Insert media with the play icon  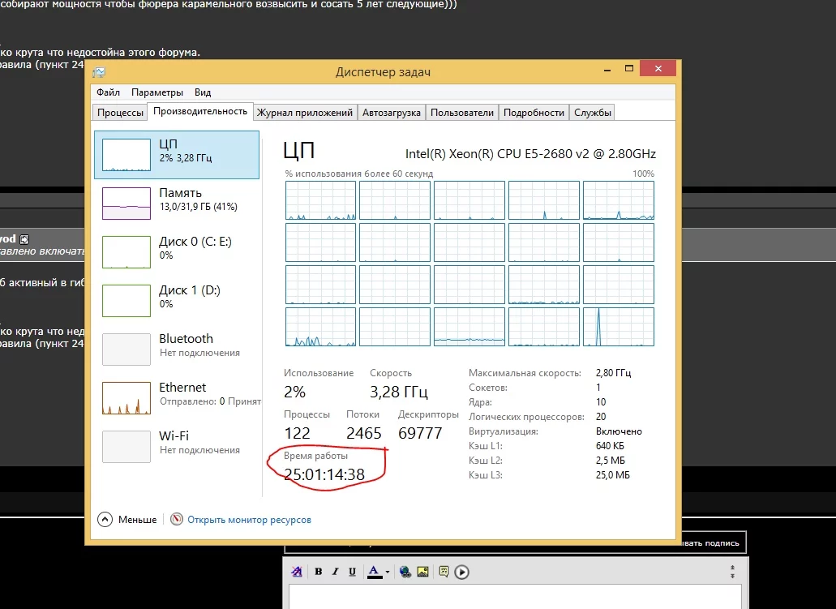tap(461, 573)
